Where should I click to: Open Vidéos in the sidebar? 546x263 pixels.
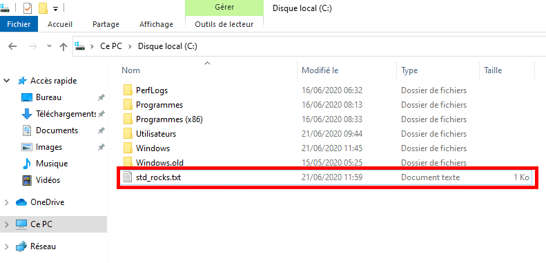pyautogui.click(x=48, y=180)
